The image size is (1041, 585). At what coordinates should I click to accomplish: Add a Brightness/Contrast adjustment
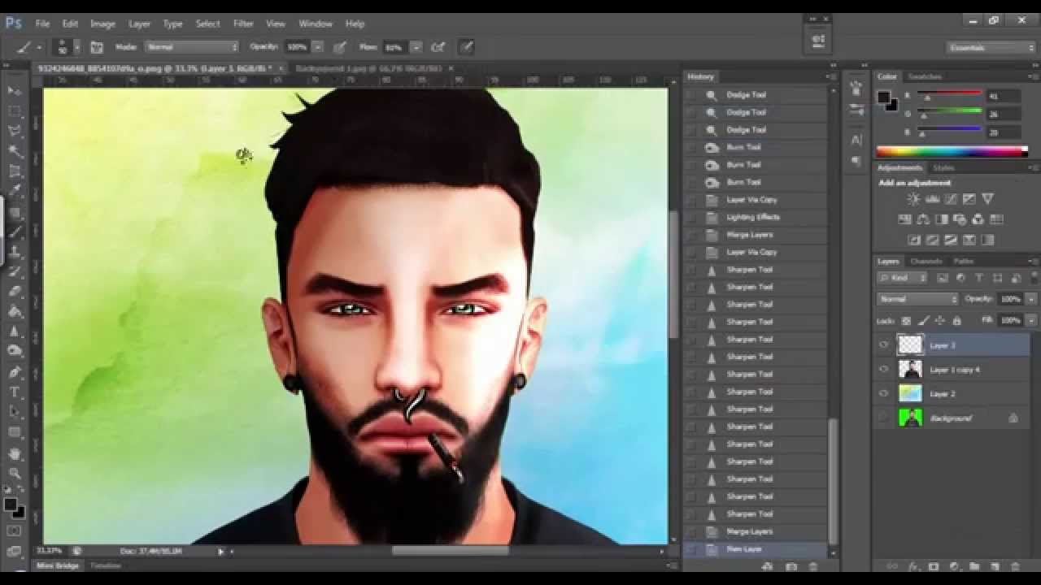(x=914, y=199)
